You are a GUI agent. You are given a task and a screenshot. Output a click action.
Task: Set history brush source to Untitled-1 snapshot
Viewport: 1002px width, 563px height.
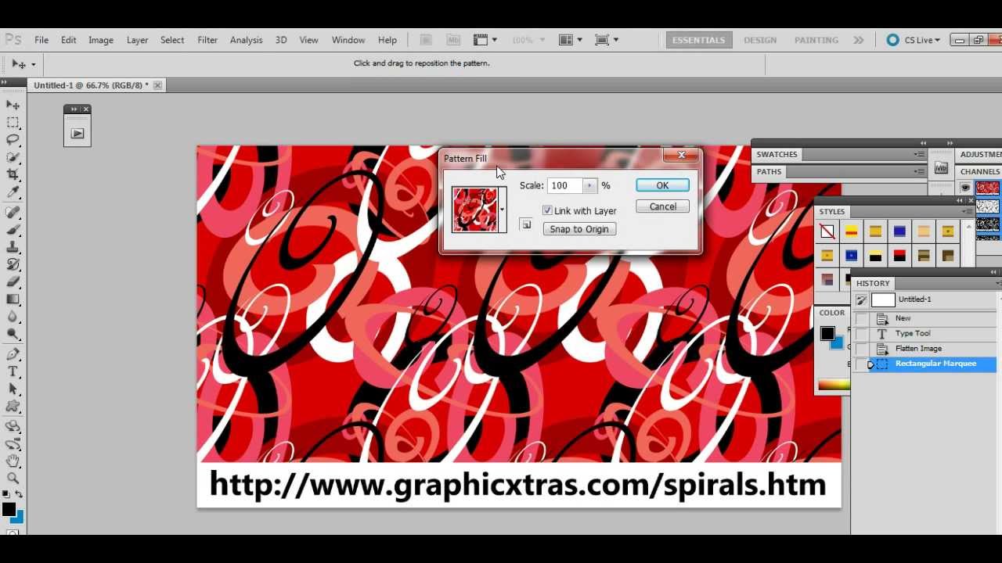862,300
